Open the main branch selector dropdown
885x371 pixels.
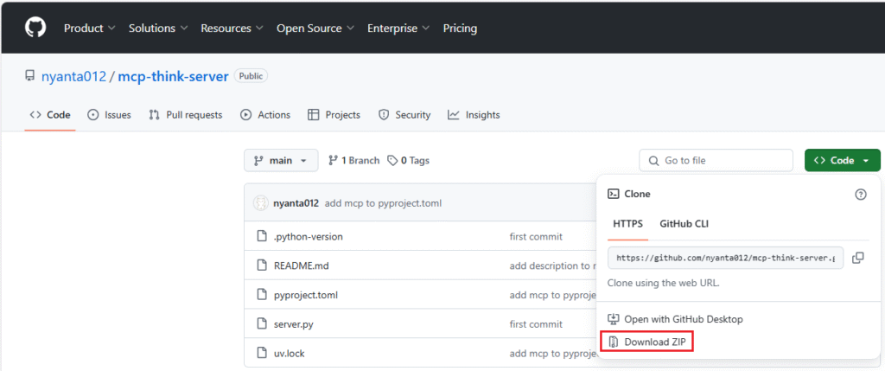(281, 160)
